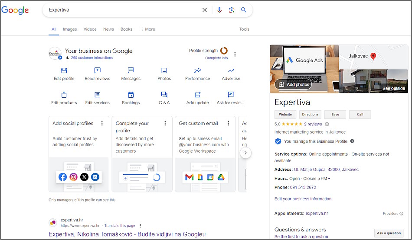Click Edit your business information link
Viewport: 412px width, 240px height.
click(x=303, y=199)
